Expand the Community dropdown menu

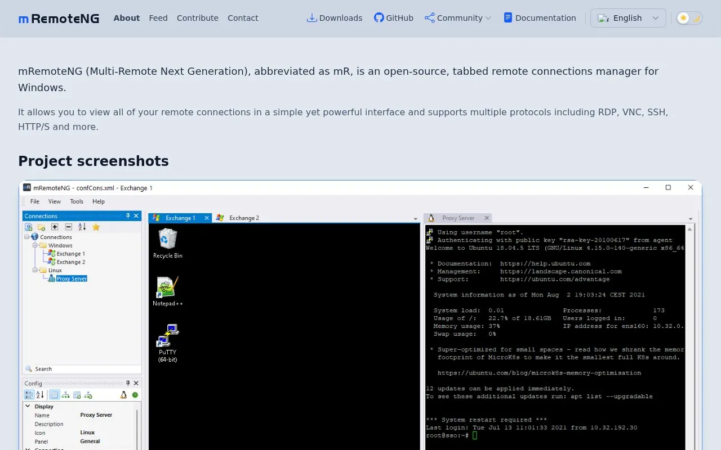(x=458, y=18)
